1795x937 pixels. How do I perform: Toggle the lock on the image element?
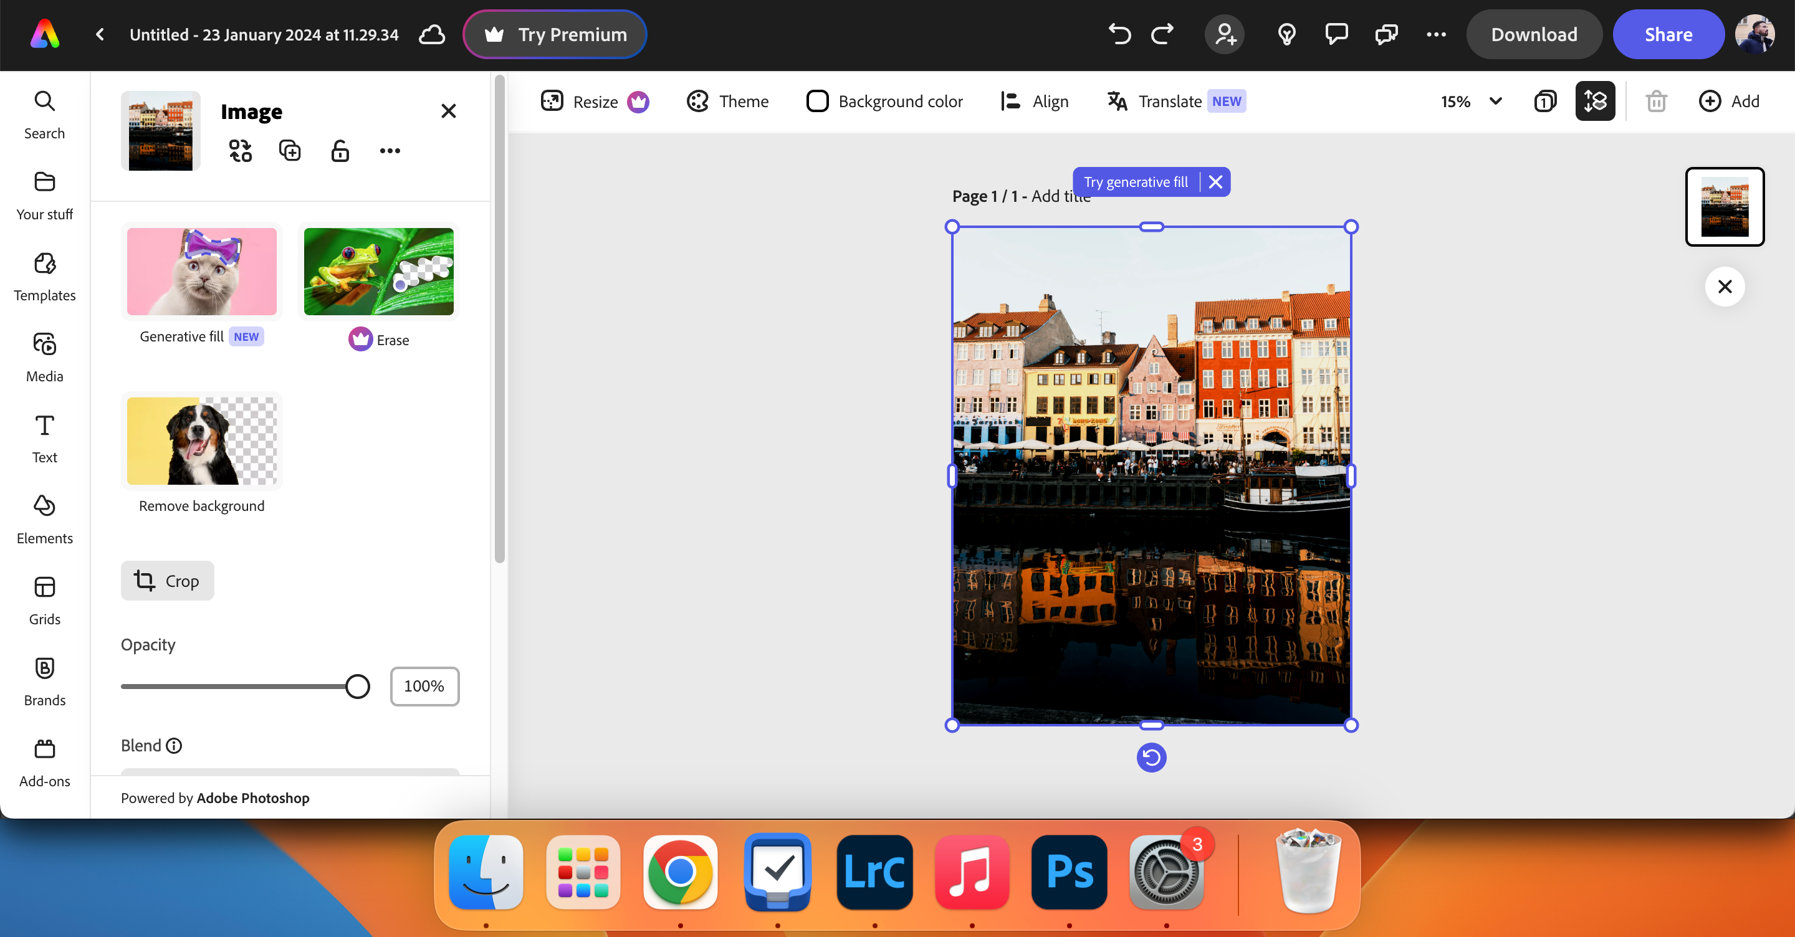(x=339, y=150)
